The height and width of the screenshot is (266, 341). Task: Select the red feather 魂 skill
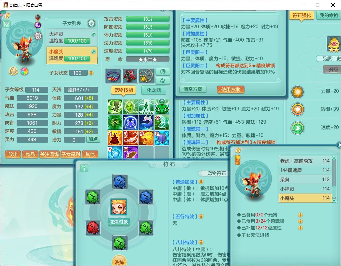[x=131, y=138]
